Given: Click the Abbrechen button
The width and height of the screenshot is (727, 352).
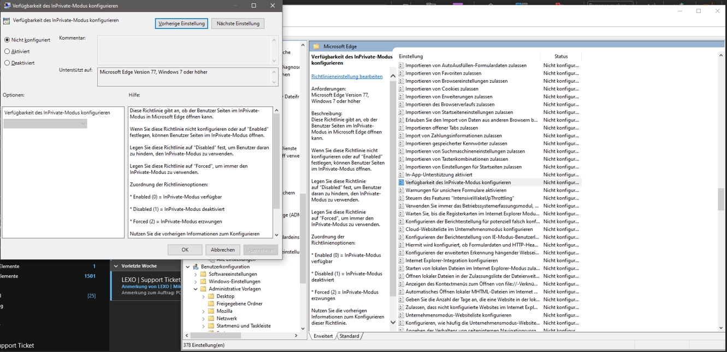Looking at the screenshot, I should [x=223, y=250].
